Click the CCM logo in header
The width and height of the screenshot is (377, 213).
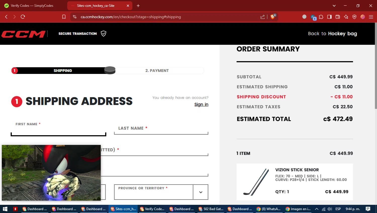click(x=23, y=34)
